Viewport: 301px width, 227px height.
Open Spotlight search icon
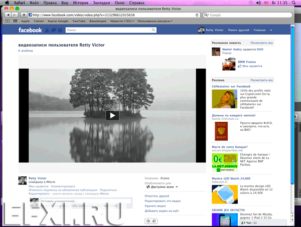click(x=293, y=3)
